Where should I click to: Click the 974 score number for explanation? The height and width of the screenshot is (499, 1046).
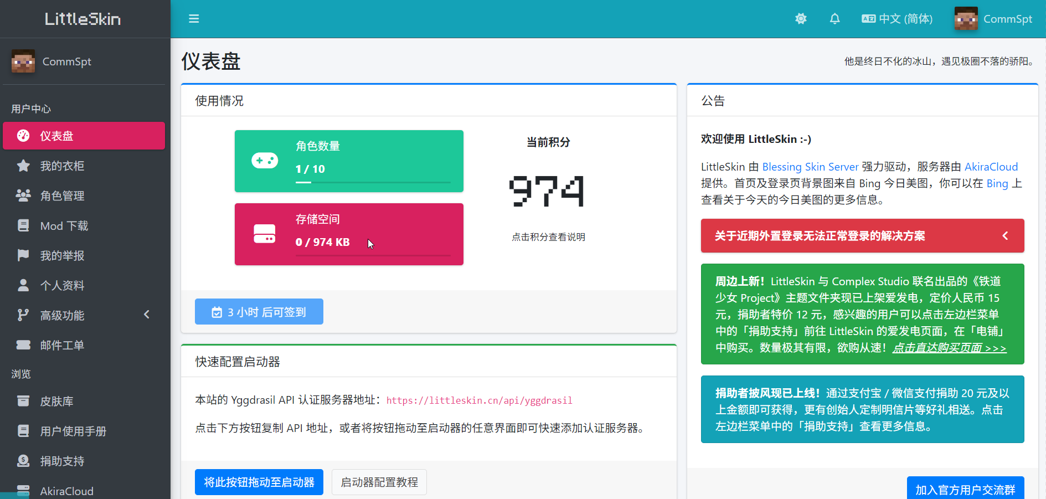click(547, 191)
